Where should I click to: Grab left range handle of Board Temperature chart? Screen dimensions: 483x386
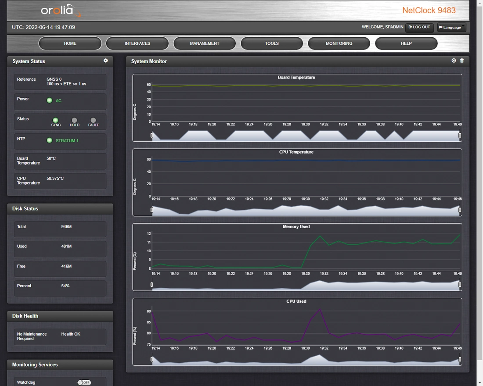(151, 135)
